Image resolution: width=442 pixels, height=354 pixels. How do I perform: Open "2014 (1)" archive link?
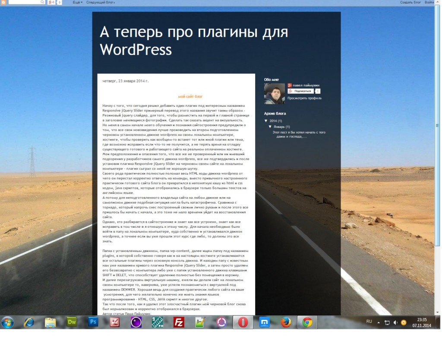pos(276,121)
